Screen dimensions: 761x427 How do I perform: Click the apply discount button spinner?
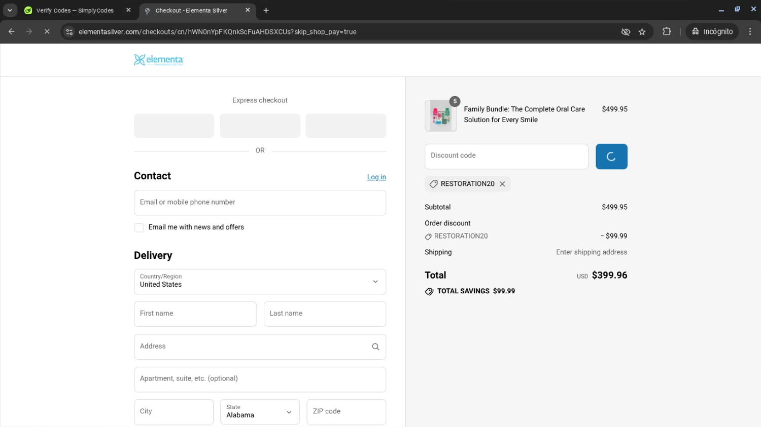pyautogui.click(x=611, y=157)
